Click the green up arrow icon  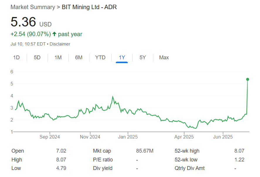pos(54,34)
